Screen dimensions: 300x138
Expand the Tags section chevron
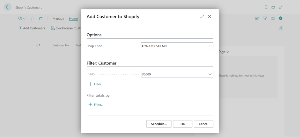point(227,52)
